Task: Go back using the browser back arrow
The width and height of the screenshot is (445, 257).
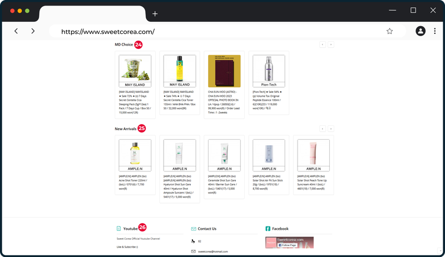Action: click(16, 31)
